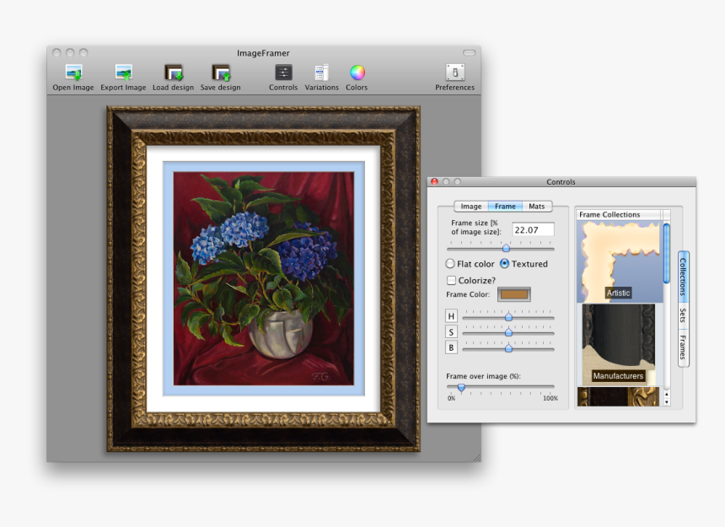Select the vertical Collections tab
725x527 pixels.
(684, 277)
